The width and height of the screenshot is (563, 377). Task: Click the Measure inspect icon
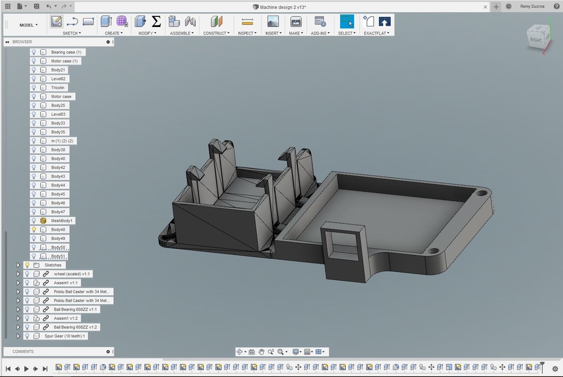[247, 23]
